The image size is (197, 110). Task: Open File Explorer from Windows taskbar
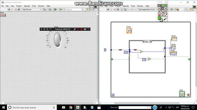64,107
